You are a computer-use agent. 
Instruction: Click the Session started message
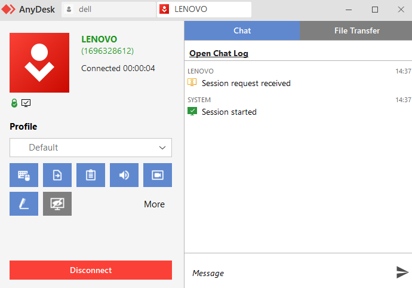click(229, 112)
